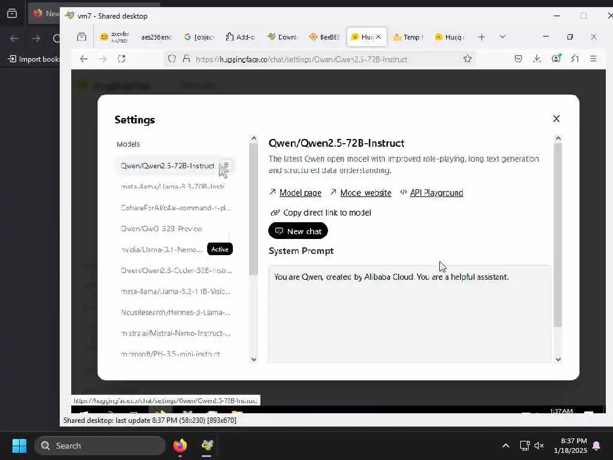
Task: Switch to the Add-ons tab
Action: (x=241, y=37)
